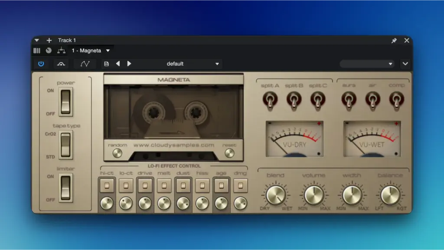The width and height of the screenshot is (444, 250).
Task: Click the hiss enable button
Action: pos(202,186)
